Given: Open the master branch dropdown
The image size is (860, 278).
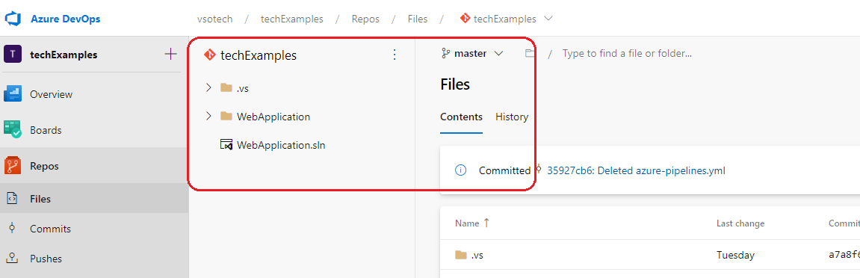Looking at the screenshot, I should pos(472,54).
